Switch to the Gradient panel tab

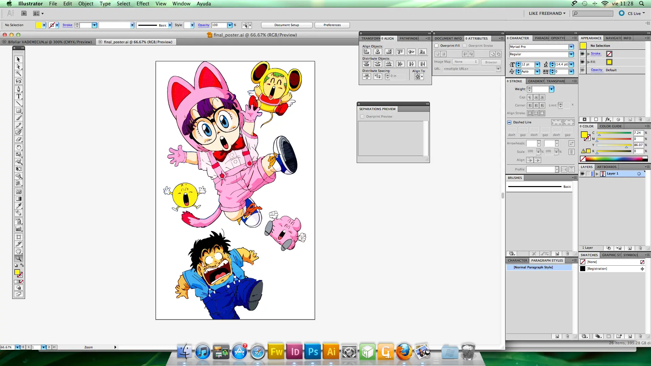tap(536, 81)
